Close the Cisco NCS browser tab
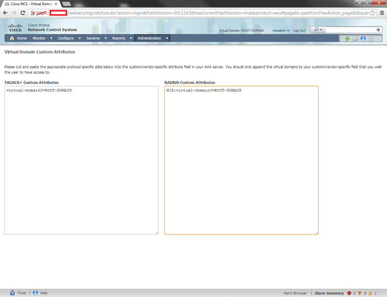The width and height of the screenshot is (387, 297). pyautogui.click(x=56, y=4)
